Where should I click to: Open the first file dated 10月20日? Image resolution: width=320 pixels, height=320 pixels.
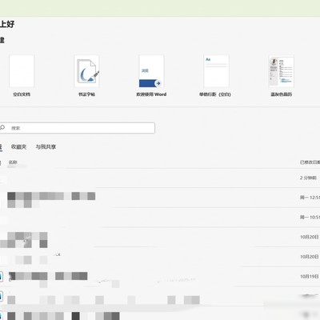pos(160,237)
